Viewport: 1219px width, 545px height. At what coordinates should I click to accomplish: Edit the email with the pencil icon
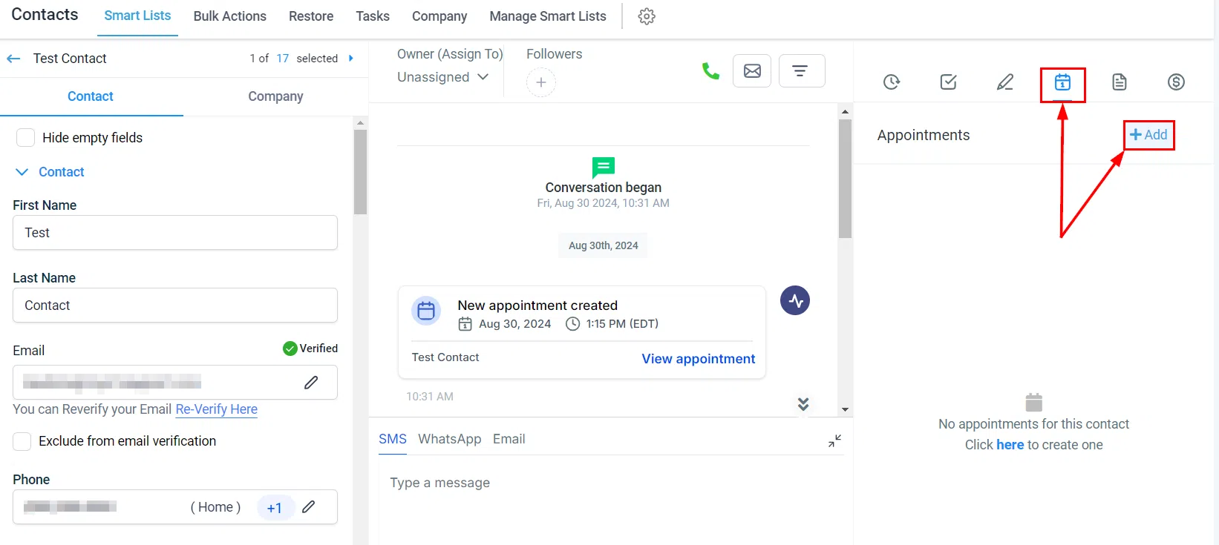click(x=311, y=383)
